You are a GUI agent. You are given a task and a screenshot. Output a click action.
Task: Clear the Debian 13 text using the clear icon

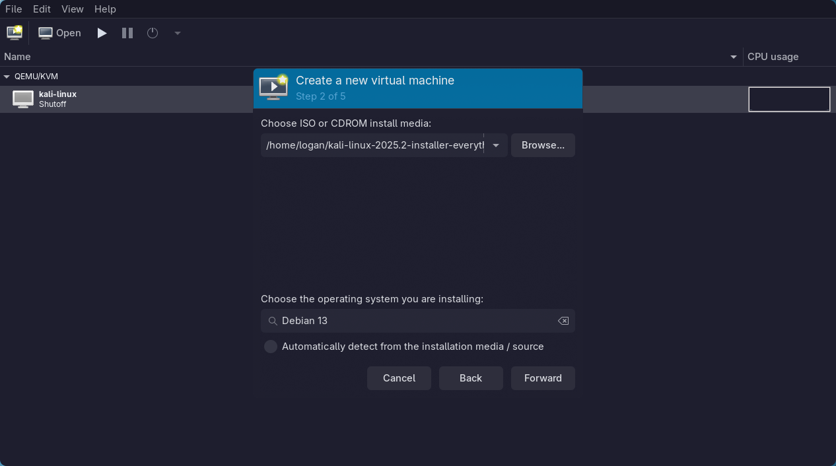[x=563, y=321]
